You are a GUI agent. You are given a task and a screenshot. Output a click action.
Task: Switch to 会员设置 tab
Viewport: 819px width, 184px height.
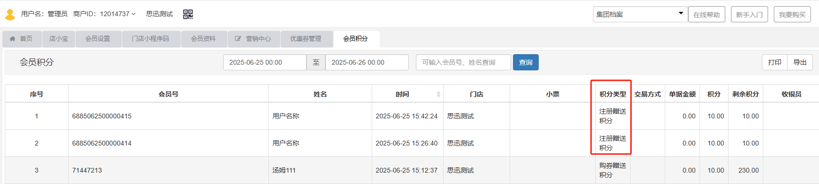coord(98,39)
